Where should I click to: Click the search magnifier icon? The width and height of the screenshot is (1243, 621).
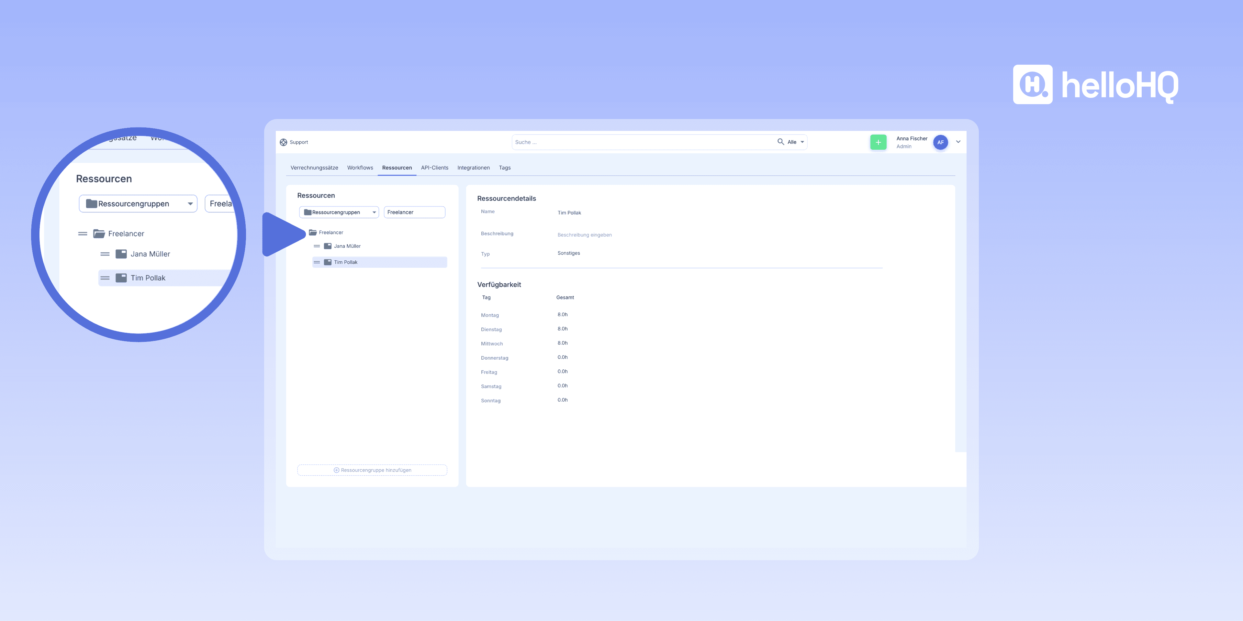pos(780,142)
